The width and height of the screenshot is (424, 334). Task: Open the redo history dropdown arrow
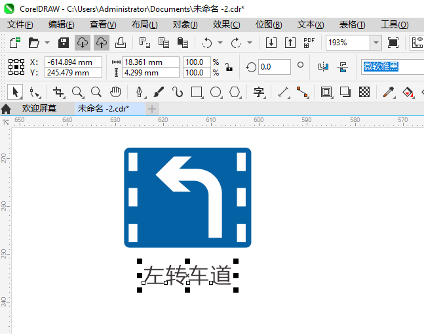pos(250,43)
